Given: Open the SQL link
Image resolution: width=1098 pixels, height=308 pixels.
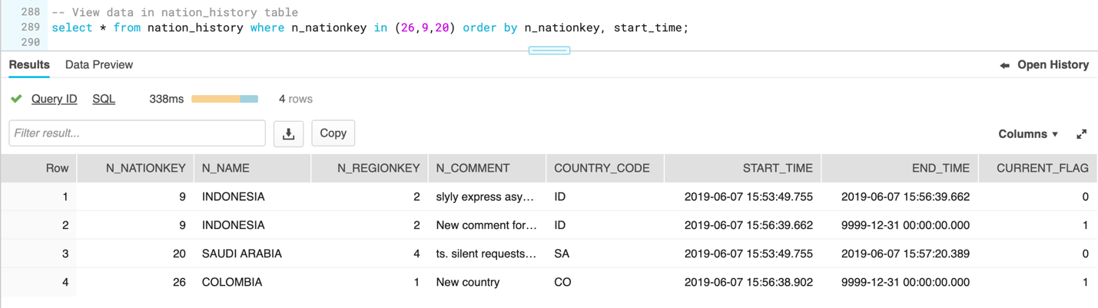Looking at the screenshot, I should point(104,99).
